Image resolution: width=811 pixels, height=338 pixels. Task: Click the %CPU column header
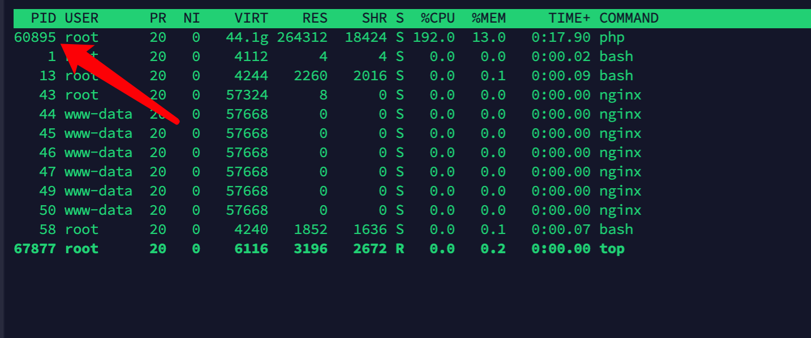click(437, 18)
